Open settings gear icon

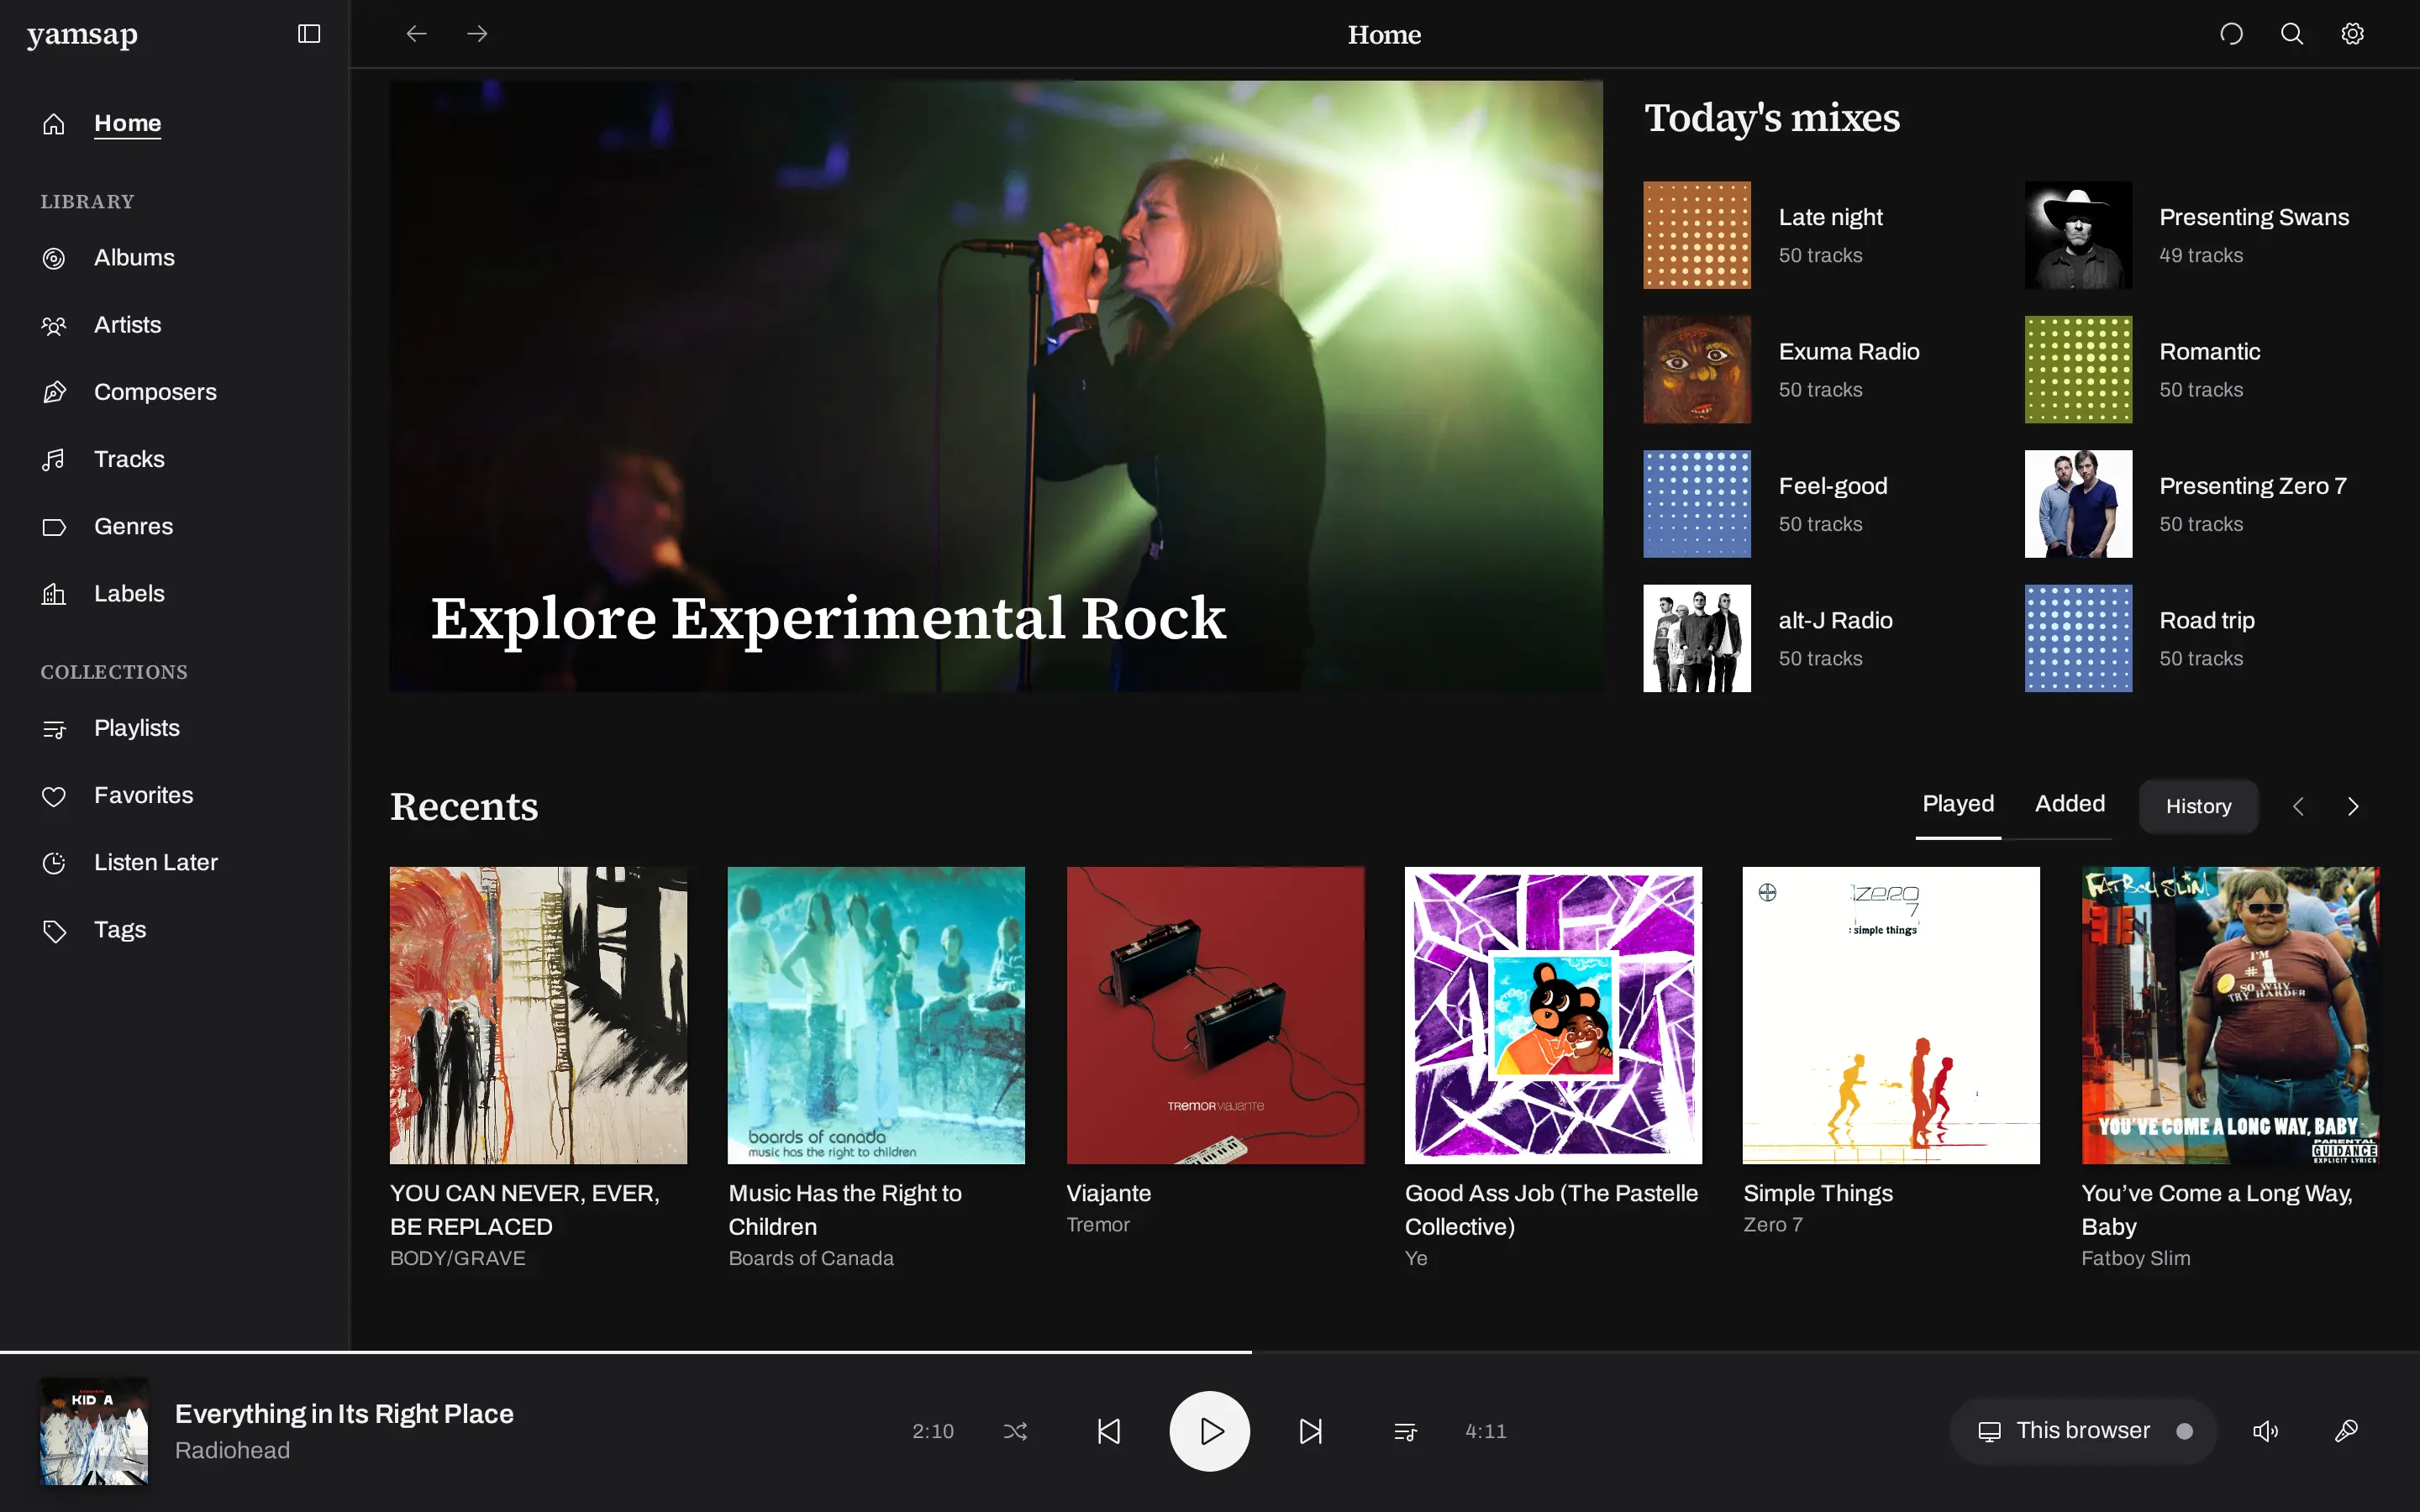[x=2352, y=34]
